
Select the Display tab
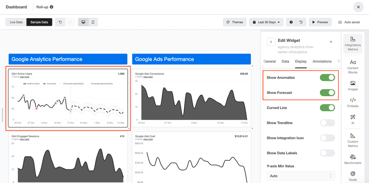coord(301,61)
